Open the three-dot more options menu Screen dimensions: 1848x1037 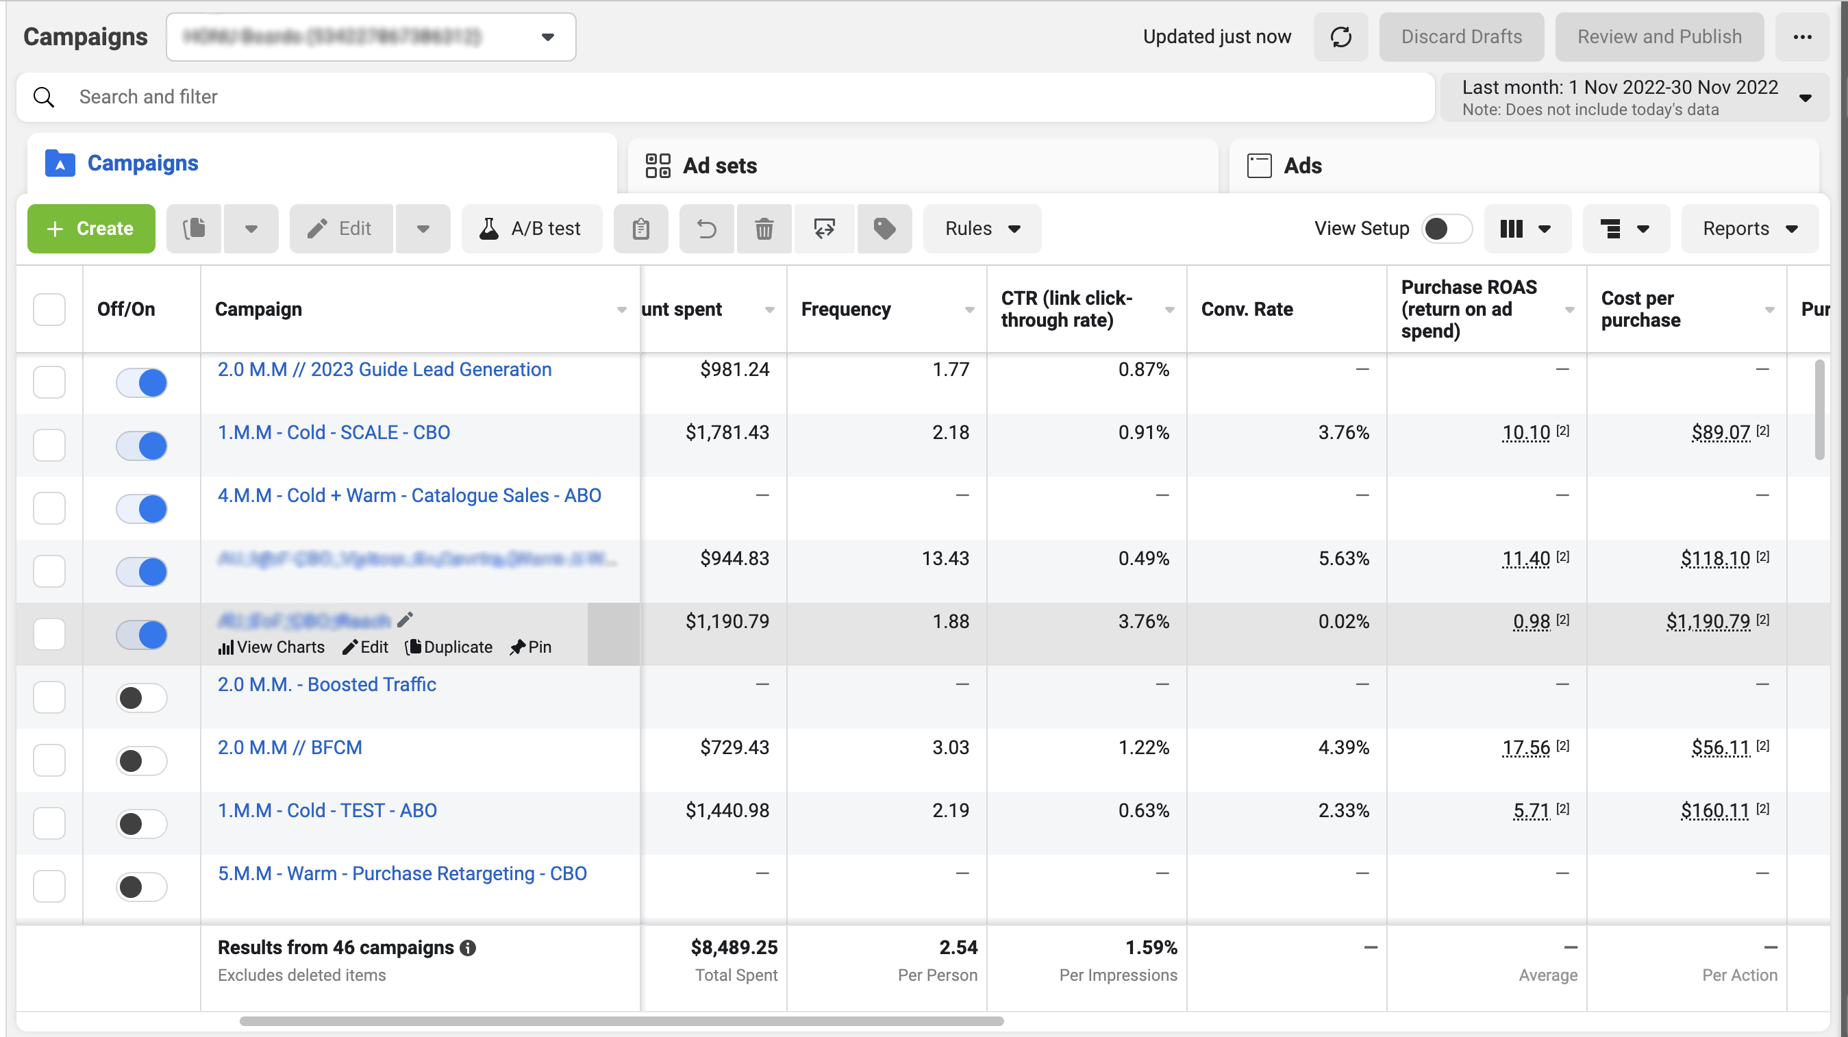coord(1802,36)
